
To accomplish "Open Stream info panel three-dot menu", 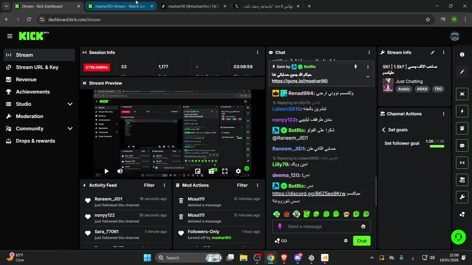I will [x=444, y=53].
